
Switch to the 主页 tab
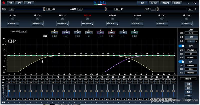click(142, 3)
